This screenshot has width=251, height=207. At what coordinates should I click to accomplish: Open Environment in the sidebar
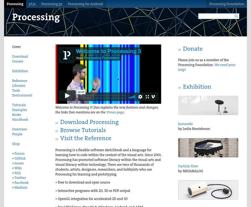tap(22, 95)
